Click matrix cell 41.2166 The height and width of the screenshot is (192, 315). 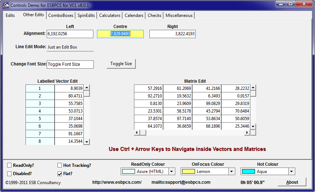207,88
